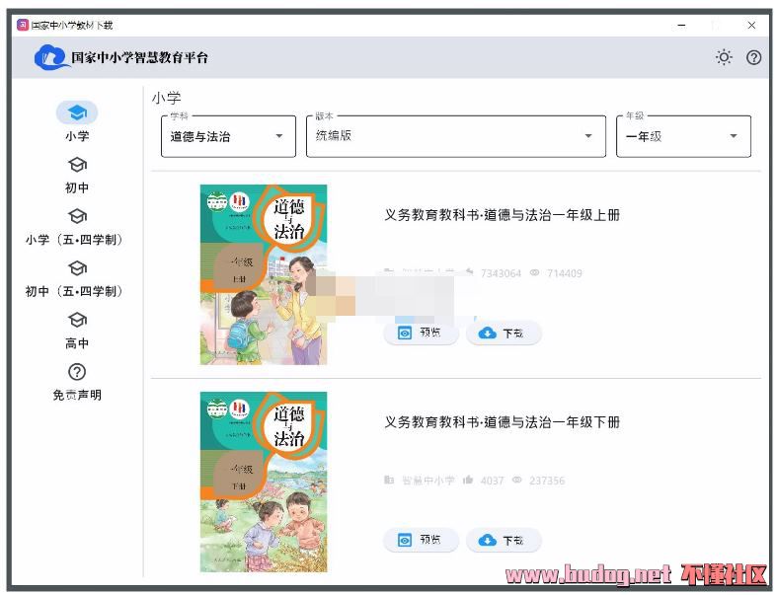Click the view count 714409
The width and height of the screenshot is (776, 595).
point(564,273)
